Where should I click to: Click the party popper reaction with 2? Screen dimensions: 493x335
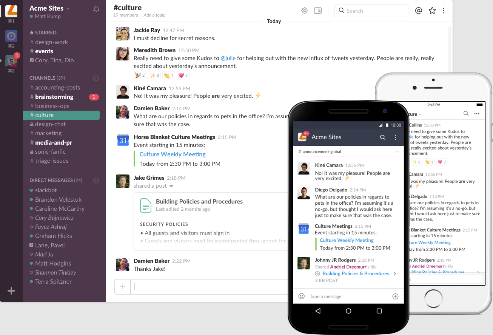pyautogui.click(x=140, y=75)
